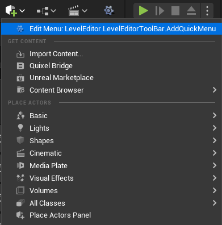Click the Quickly Add cube plus icon
The image size is (222, 225).
pyautogui.click(x=11, y=11)
